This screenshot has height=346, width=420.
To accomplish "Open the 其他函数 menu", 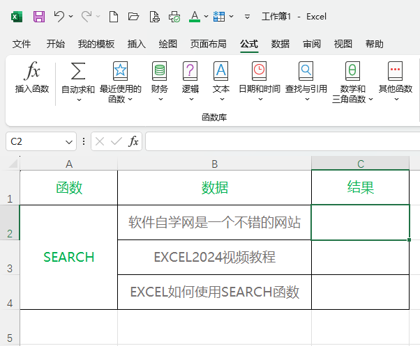I will point(396,81).
